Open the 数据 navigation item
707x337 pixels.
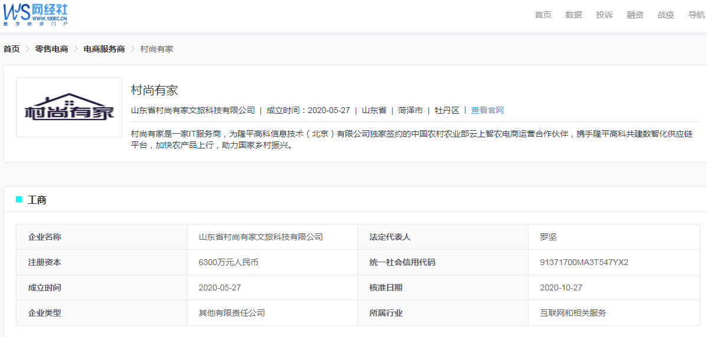pyautogui.click(x=574, y=15)
